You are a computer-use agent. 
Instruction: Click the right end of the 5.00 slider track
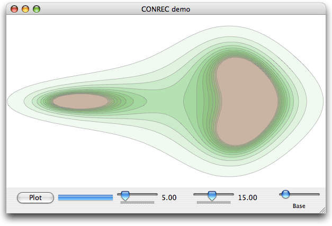pos(155,194)
